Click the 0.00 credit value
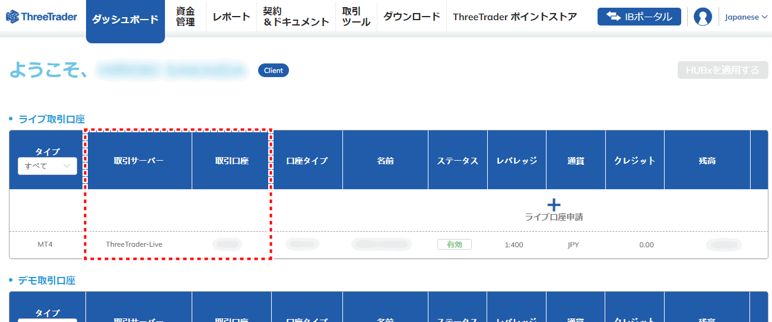 [x=647, y=245]
